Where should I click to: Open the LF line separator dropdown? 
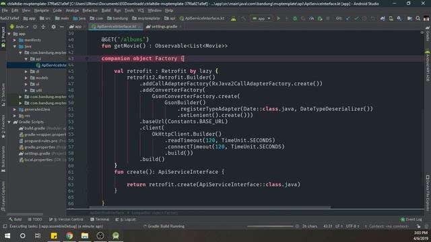339,227
